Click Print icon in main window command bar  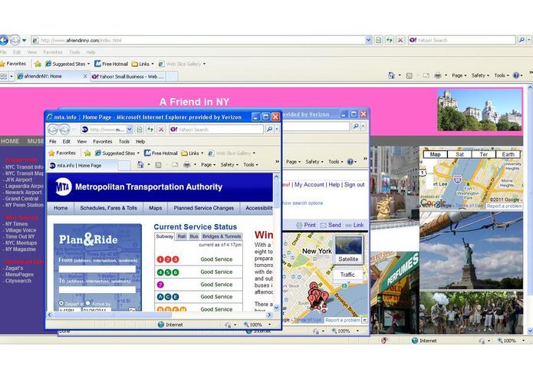[x=438, y=75]
